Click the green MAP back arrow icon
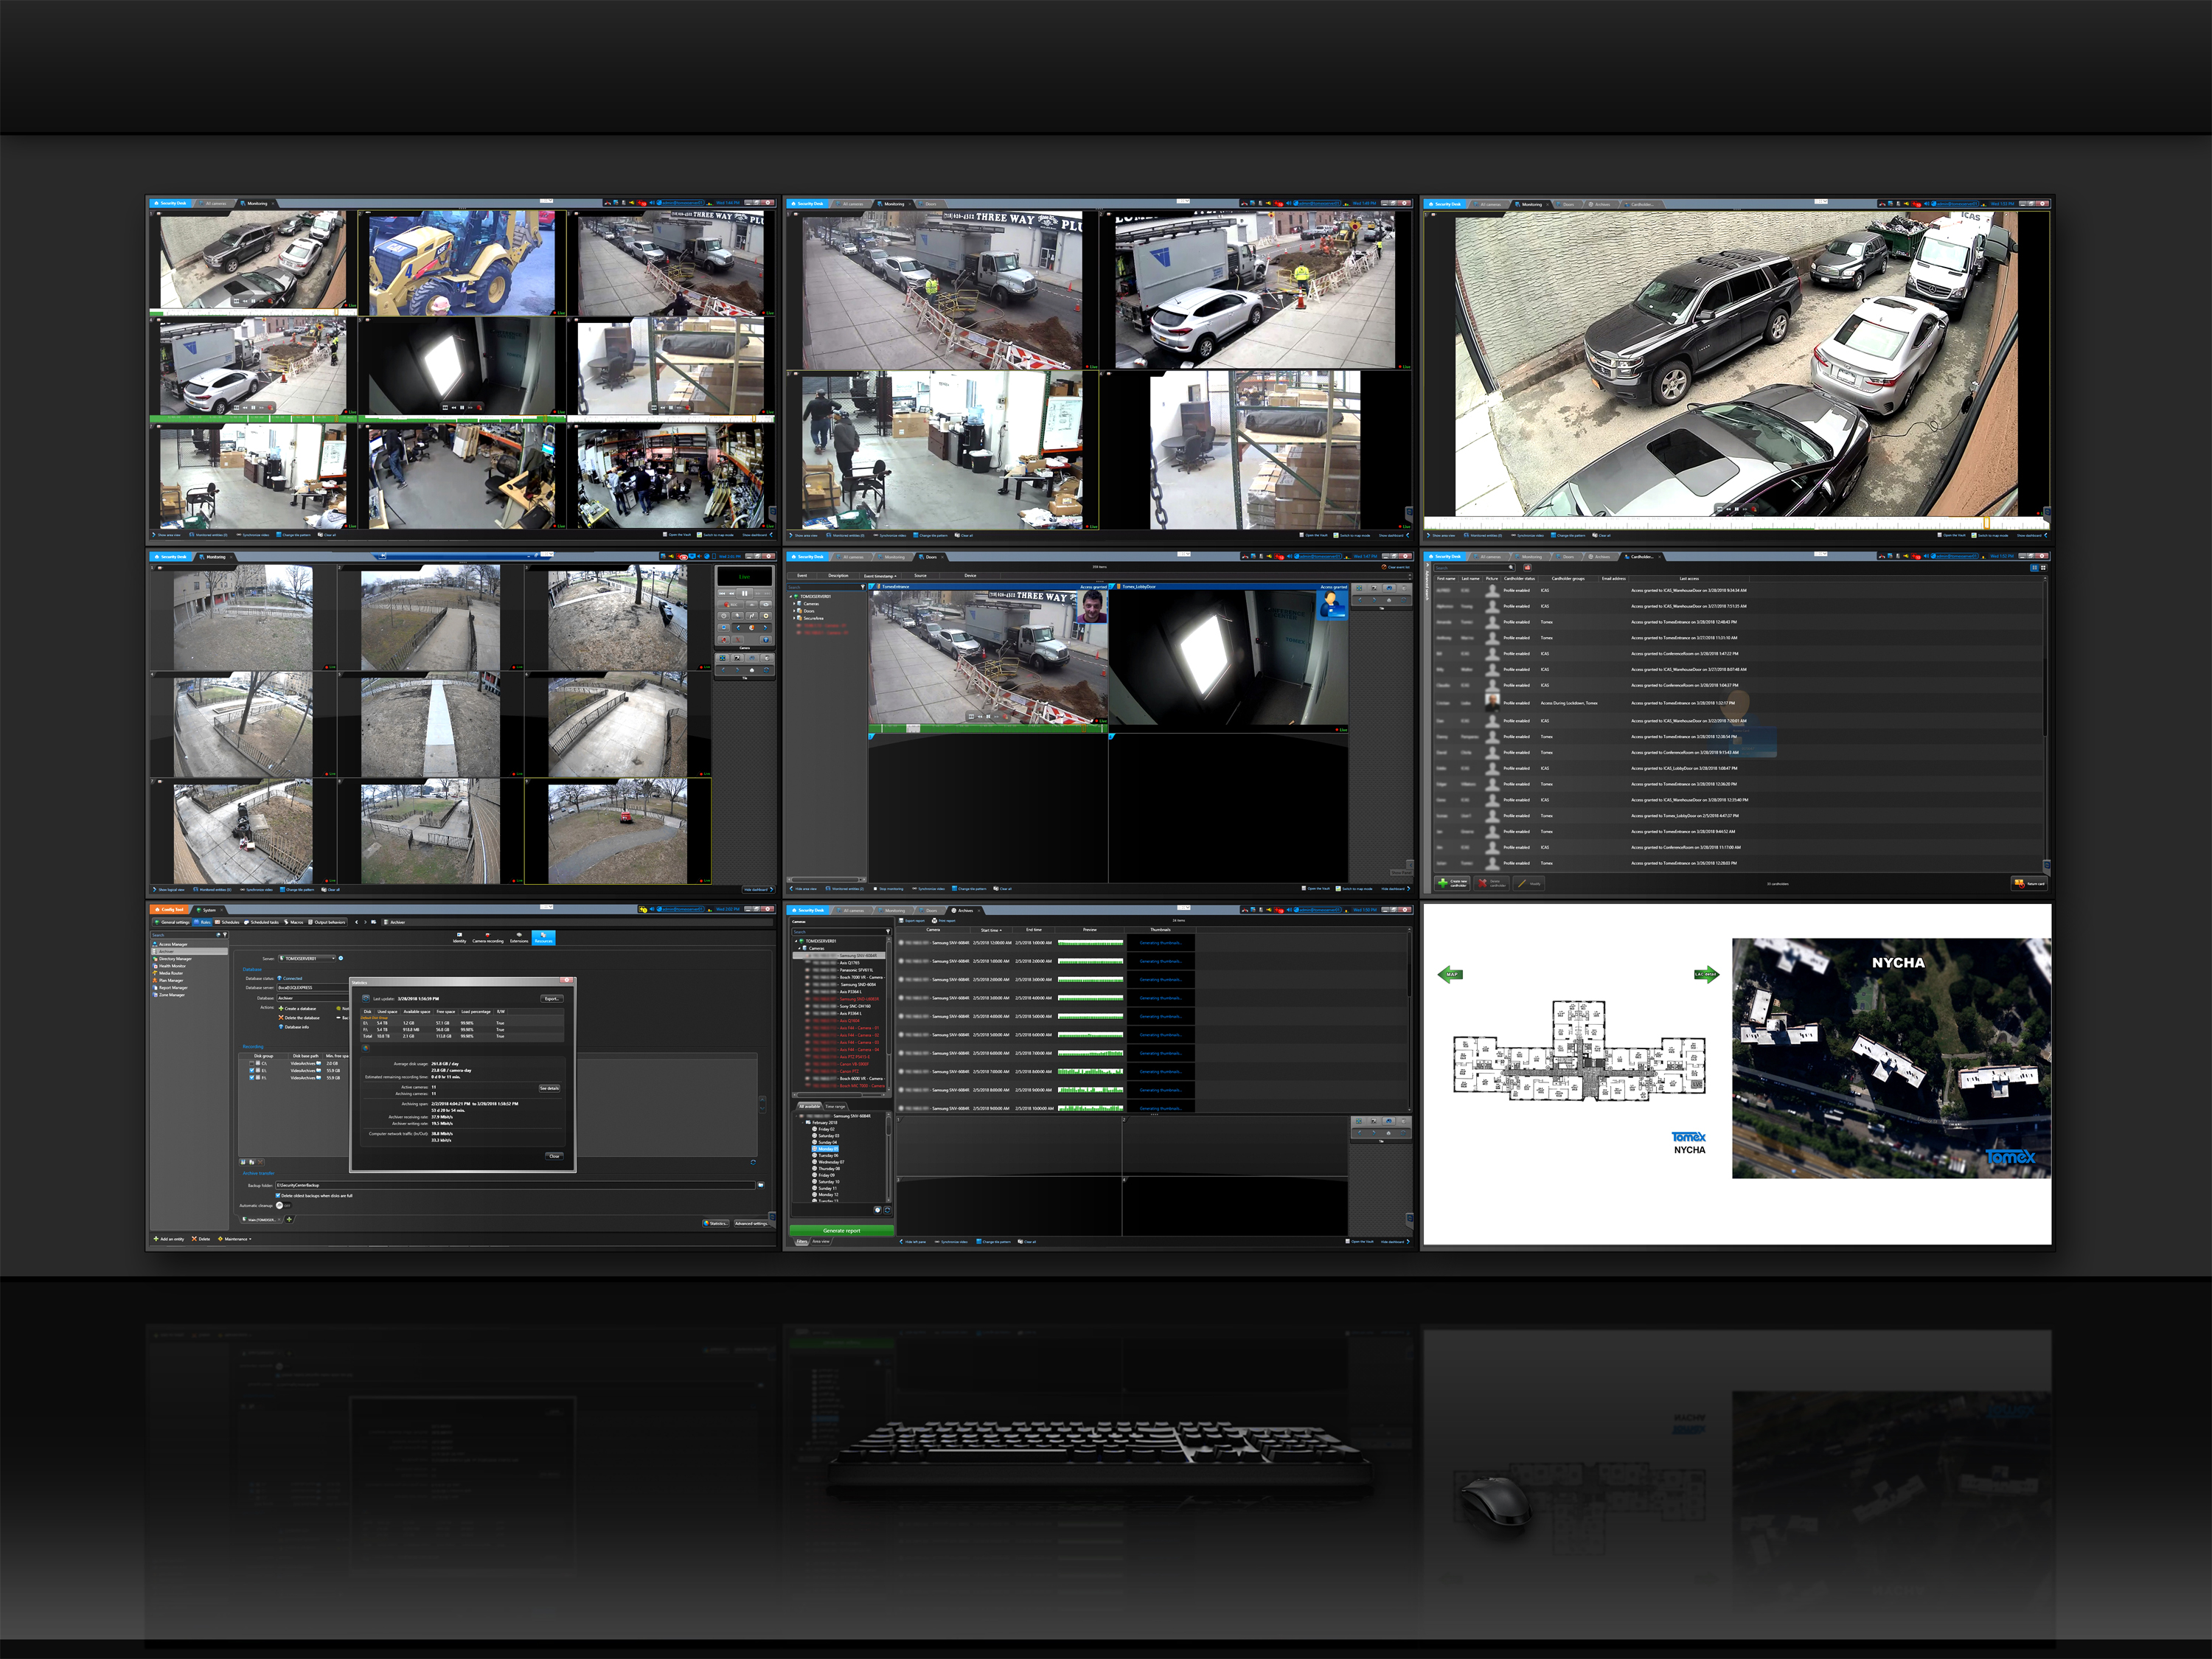This screenshot has width=2212, height=1659. coord(1450,974)
